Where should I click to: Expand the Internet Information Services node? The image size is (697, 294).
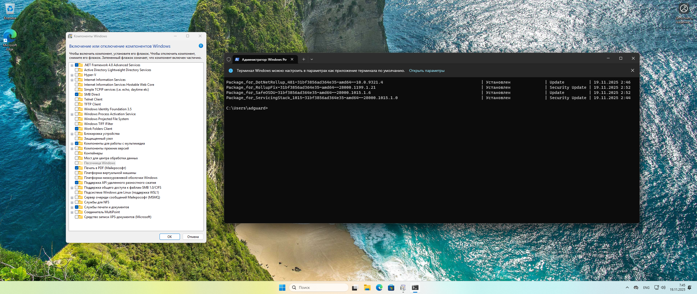[72, 80]
